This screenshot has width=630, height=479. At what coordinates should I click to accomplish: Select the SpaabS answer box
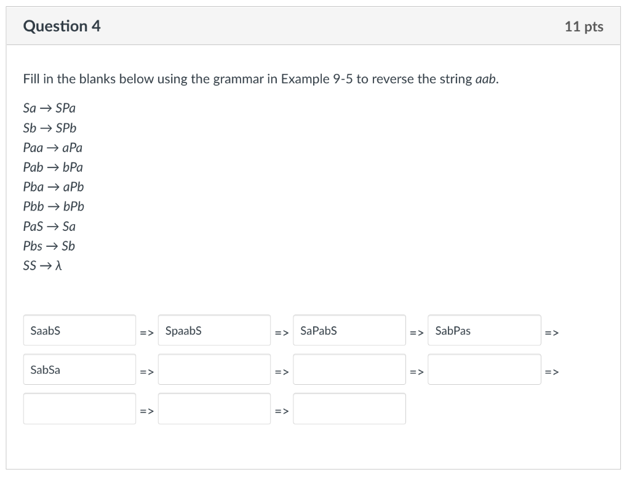pyautogui.click(x=213, y=330)
